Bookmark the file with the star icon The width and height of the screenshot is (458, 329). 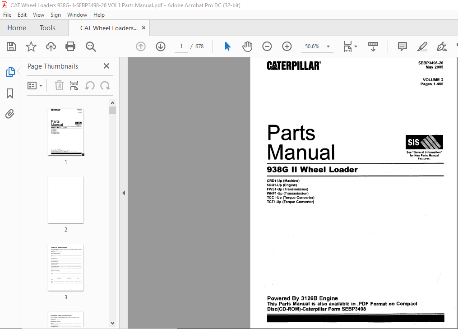pos(31,46)
